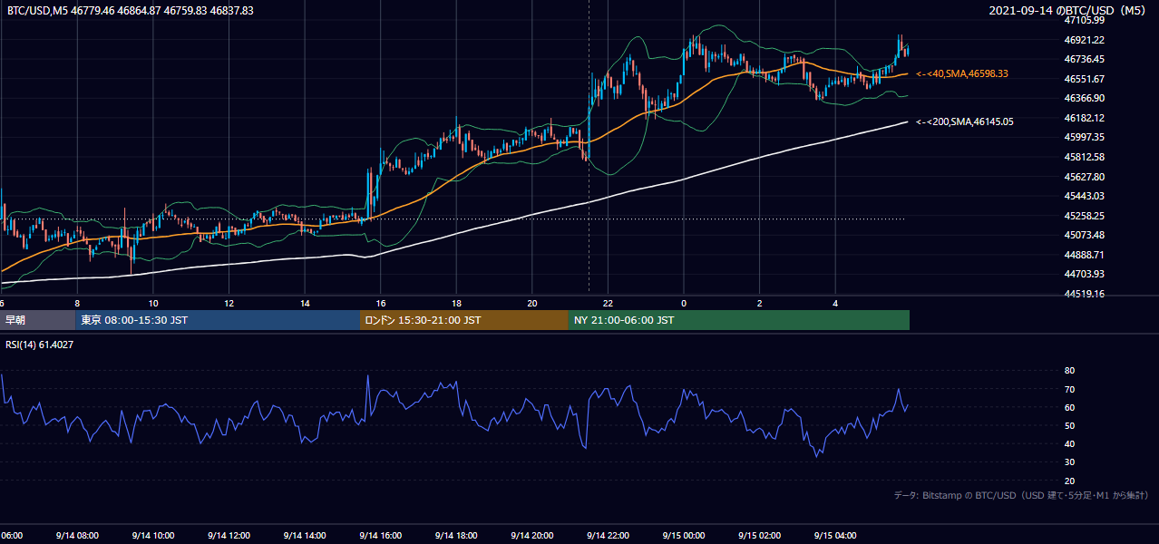
Task: Click RSI axis level 70
Action: coord(1069,390)
